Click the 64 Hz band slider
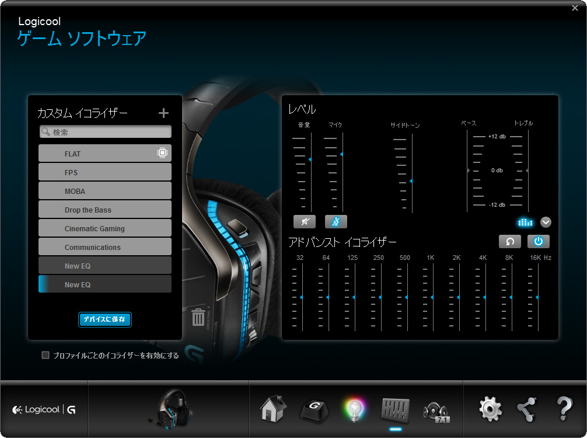This screenshot has height=438, width=587. 329,297
